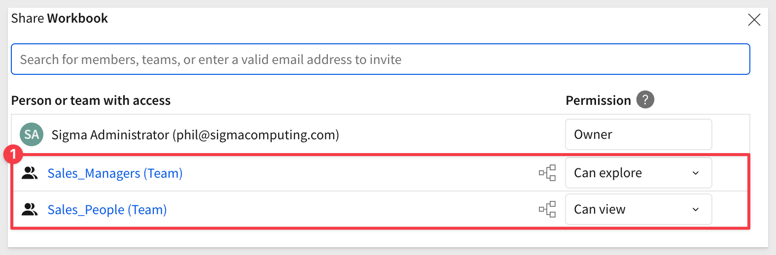Open the Sales_People (Team) link
776x255 pixels.
[107, 210]
